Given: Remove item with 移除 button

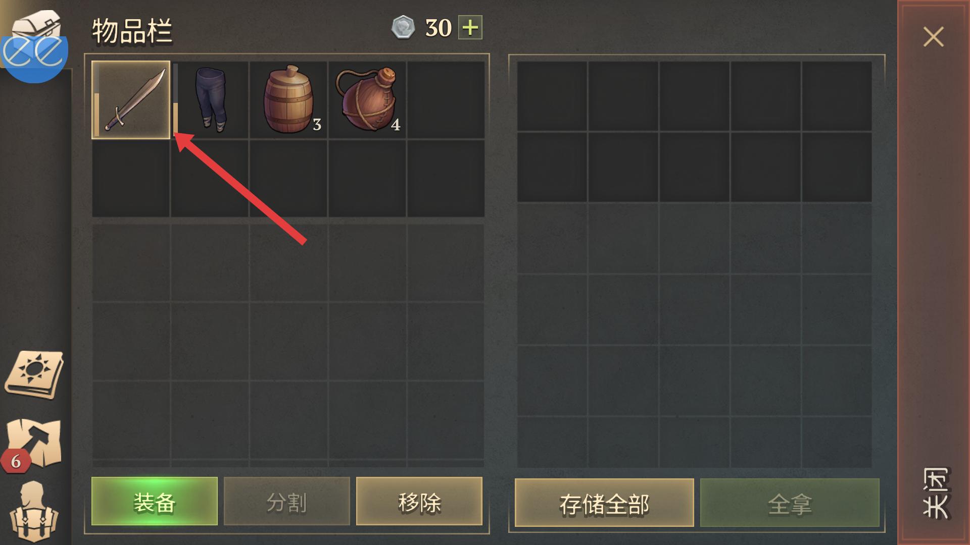Looking at the screenshot, I should click(419, 501).
